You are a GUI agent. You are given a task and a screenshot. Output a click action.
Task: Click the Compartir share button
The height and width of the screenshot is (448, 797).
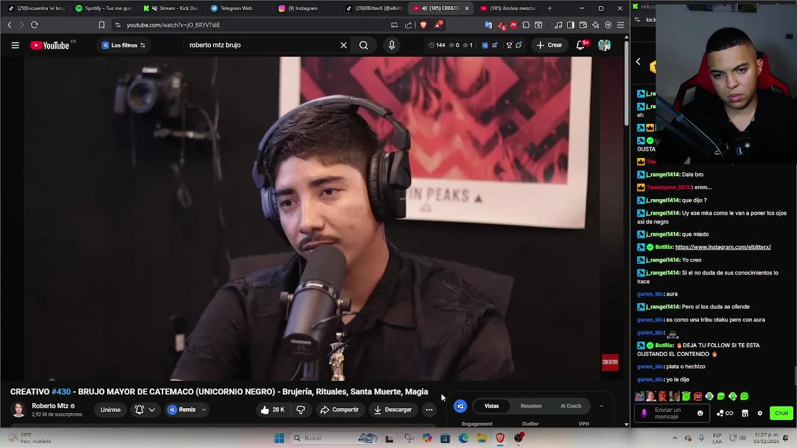tap(339, 409)
